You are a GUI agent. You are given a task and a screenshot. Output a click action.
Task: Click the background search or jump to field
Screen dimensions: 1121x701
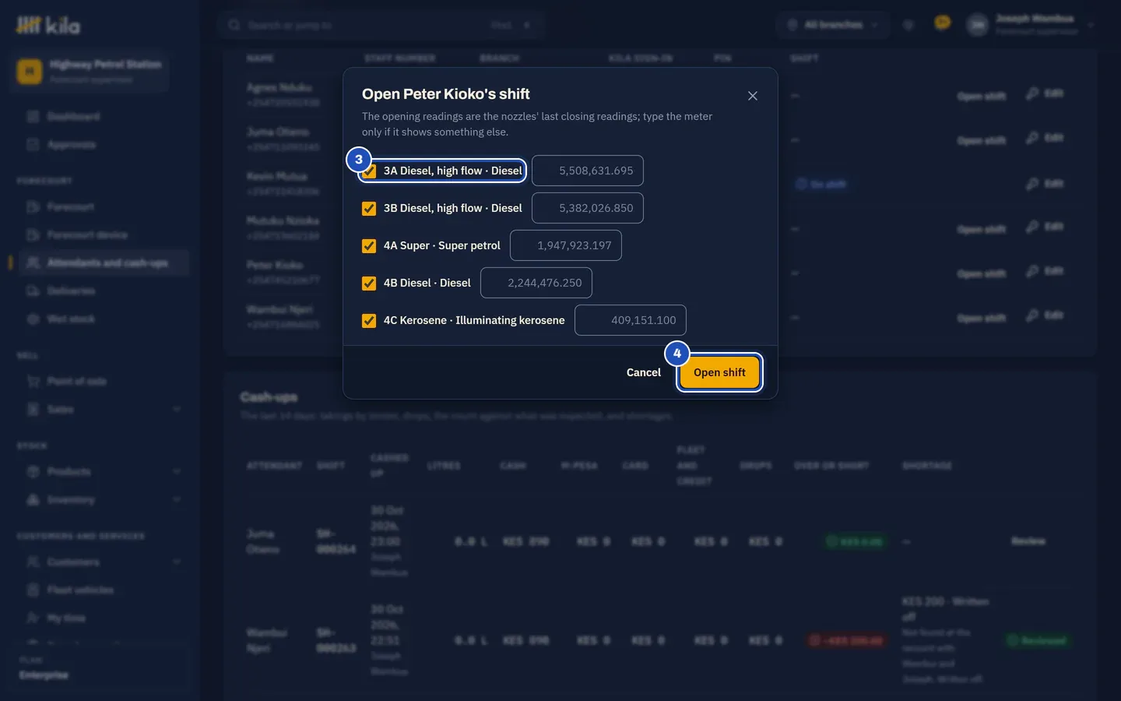pyautogui.click(x=381, y=25)
